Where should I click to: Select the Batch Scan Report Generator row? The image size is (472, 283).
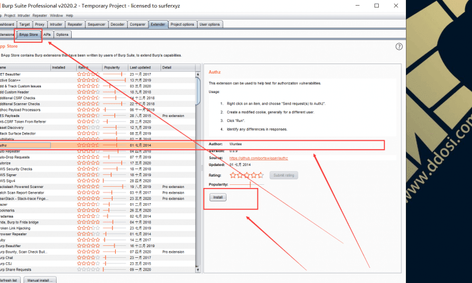pos(98,192)
